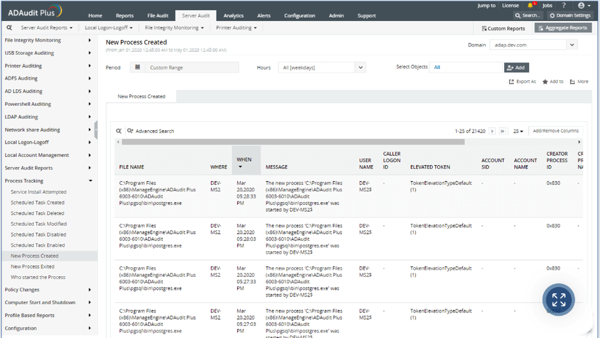Open the Domain dropdown
The height and width of the screenshot is (338, 600).
coord(533,45)
